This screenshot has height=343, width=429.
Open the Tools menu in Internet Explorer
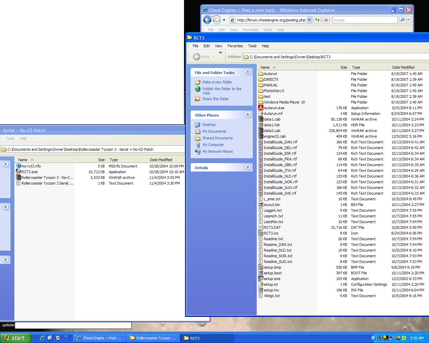pyautogui.click(x=267, y=30)
